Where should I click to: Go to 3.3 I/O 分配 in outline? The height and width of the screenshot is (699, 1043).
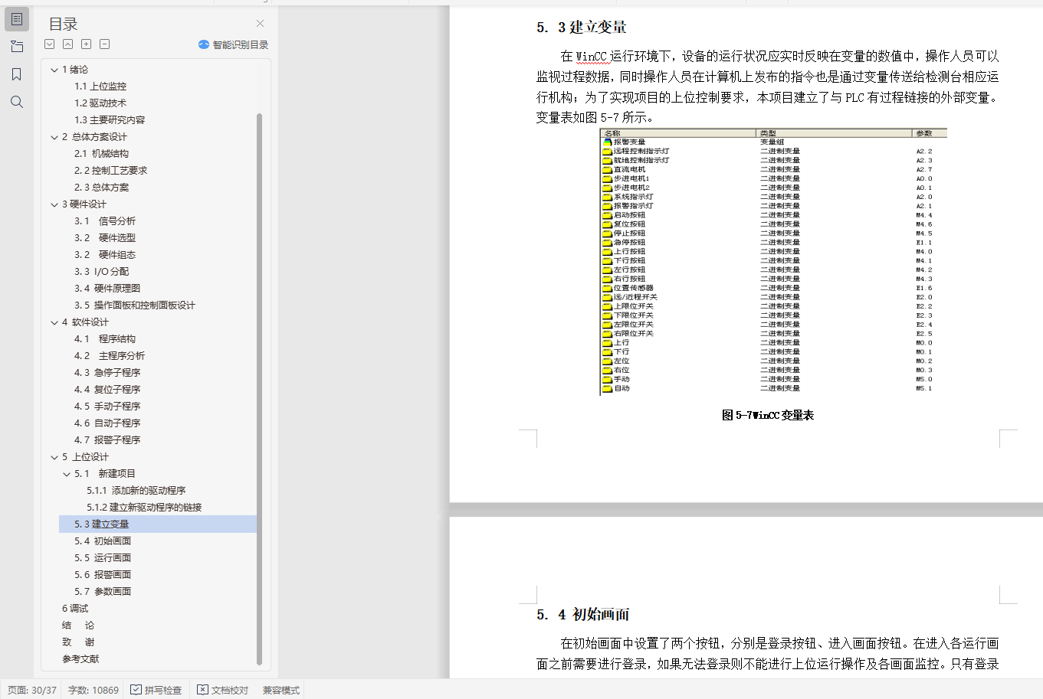(x=101, y=272)
